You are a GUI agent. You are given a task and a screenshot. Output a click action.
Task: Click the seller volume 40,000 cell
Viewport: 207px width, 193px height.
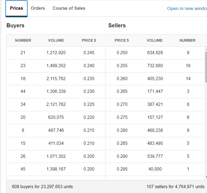coord(155,169)
